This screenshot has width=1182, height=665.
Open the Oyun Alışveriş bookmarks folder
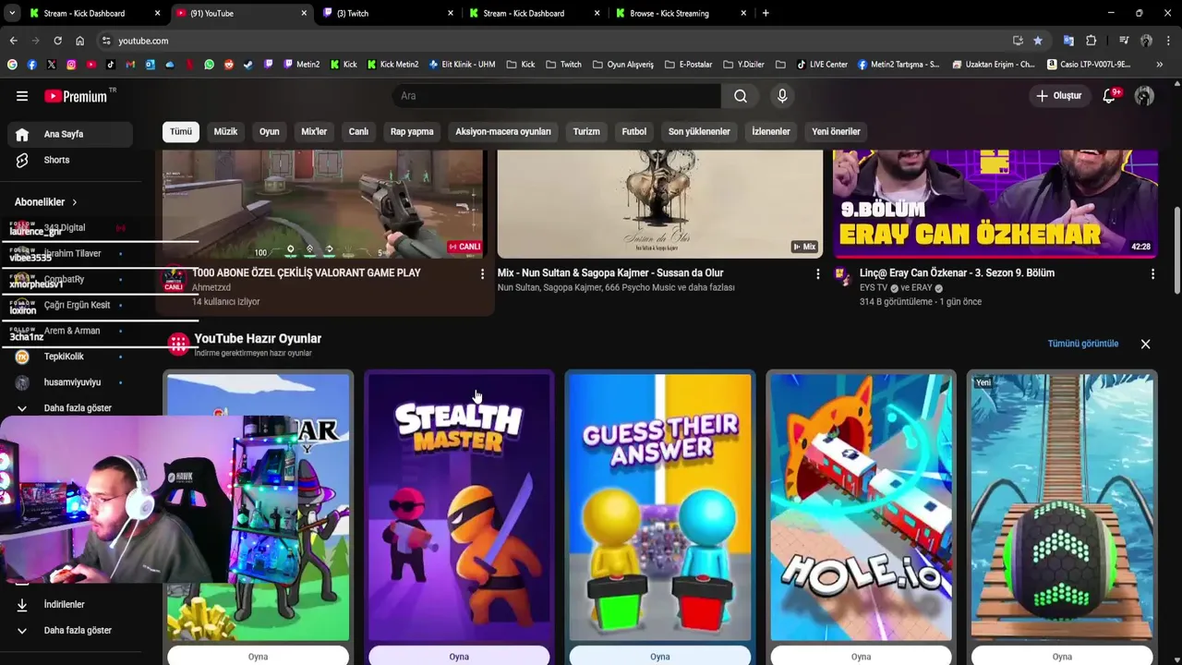[x=622, y=65]
